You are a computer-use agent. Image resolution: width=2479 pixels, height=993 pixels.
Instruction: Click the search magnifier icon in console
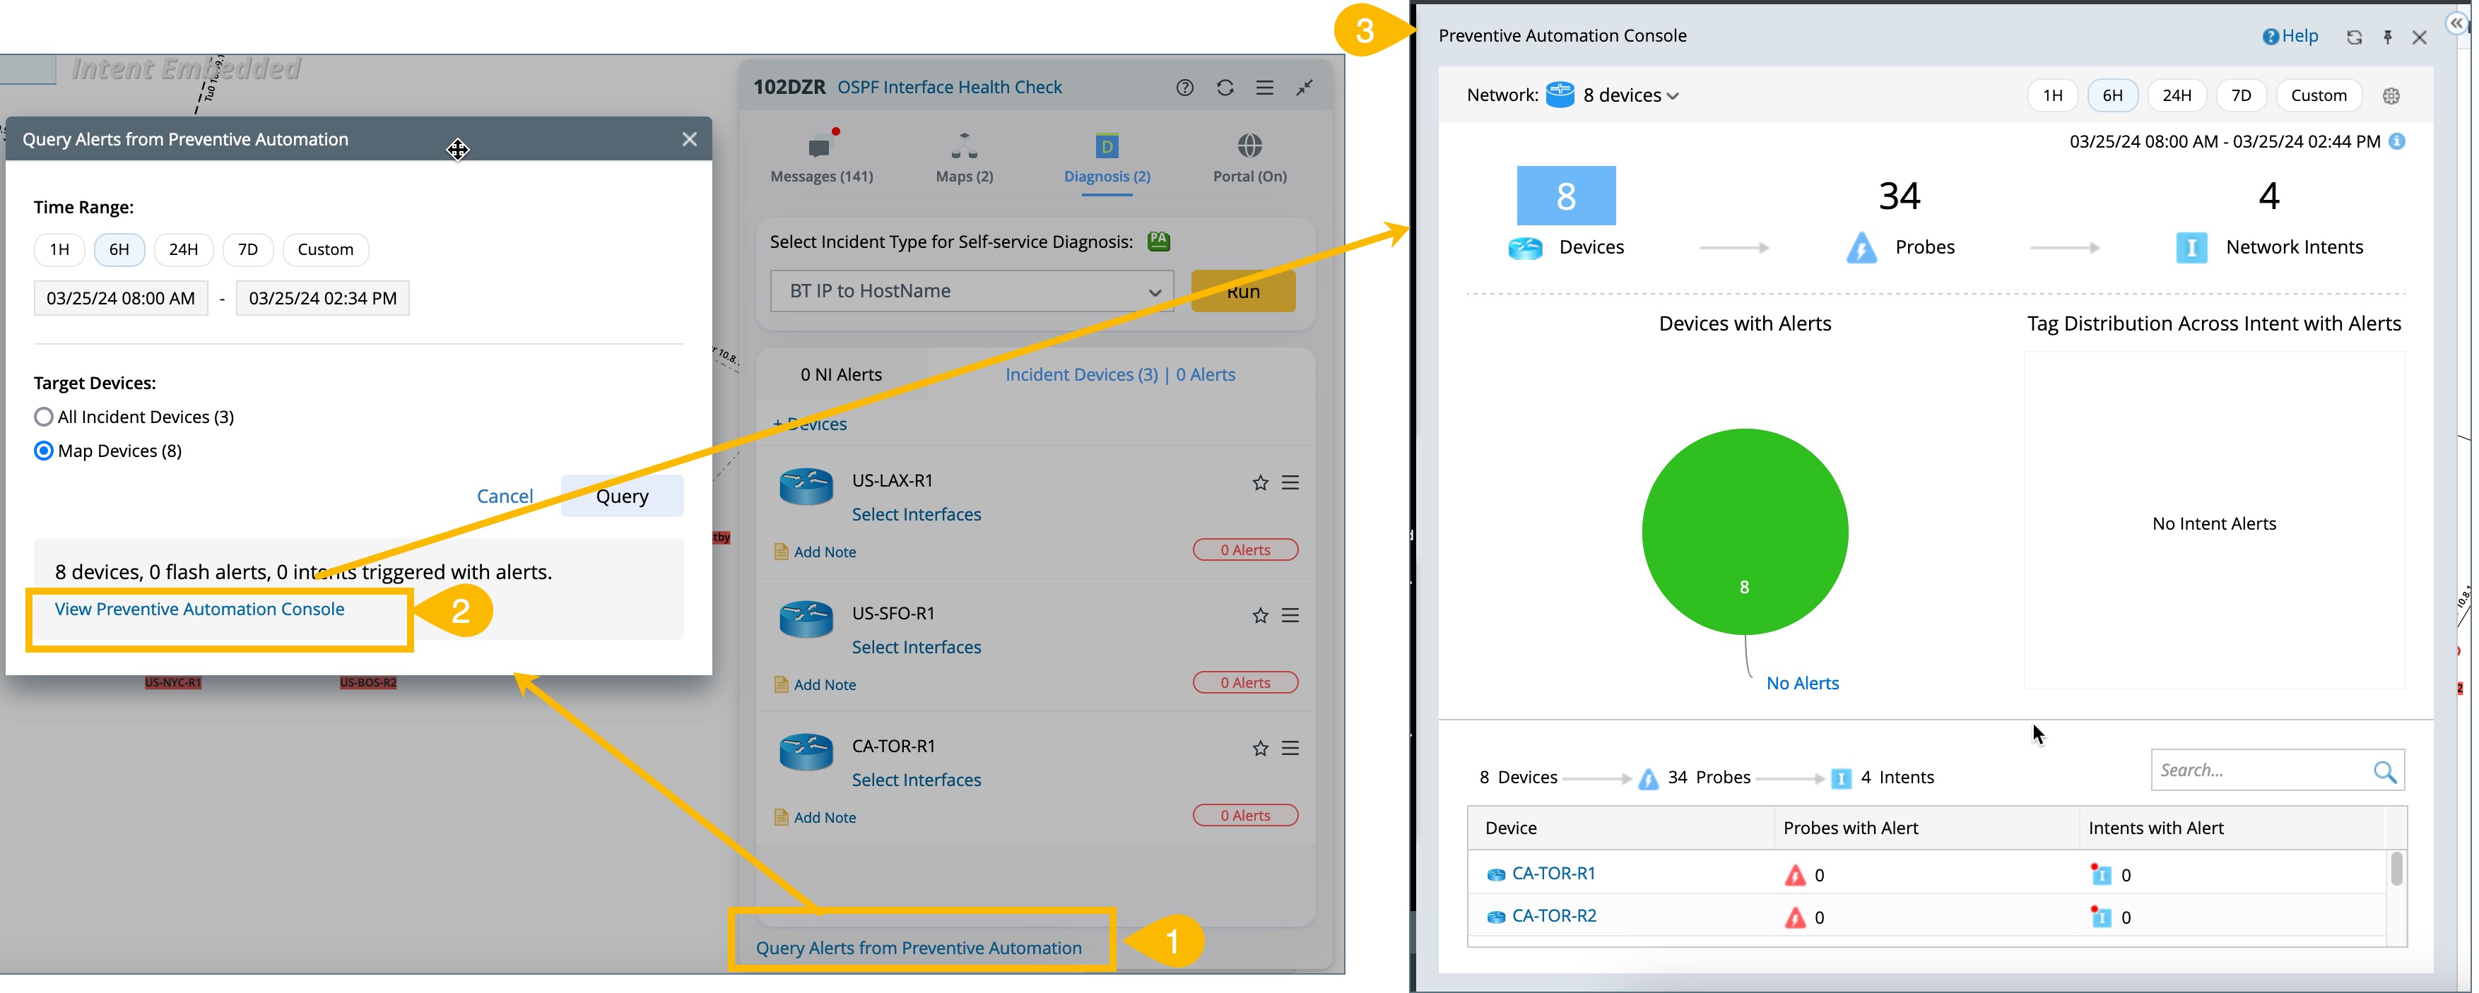tap(2385, 771)
